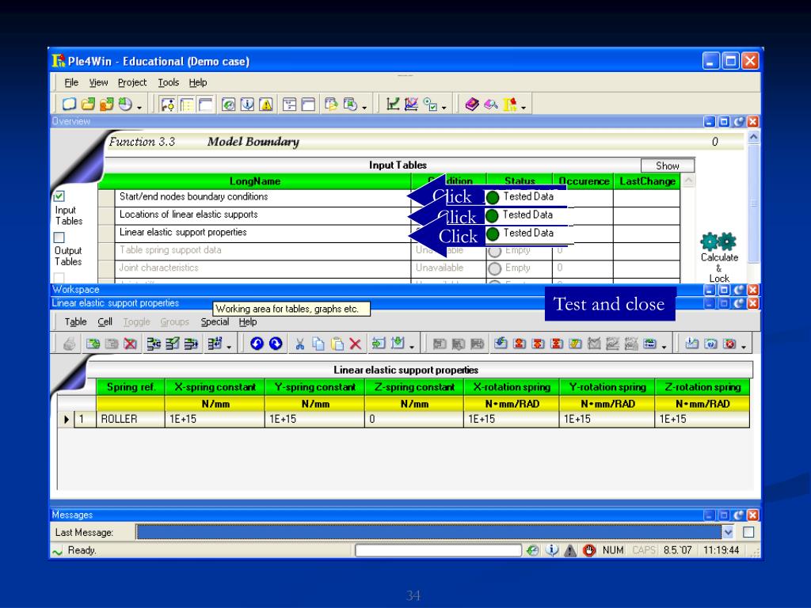Select row 'Table spring support data'

tap(389, 251)
